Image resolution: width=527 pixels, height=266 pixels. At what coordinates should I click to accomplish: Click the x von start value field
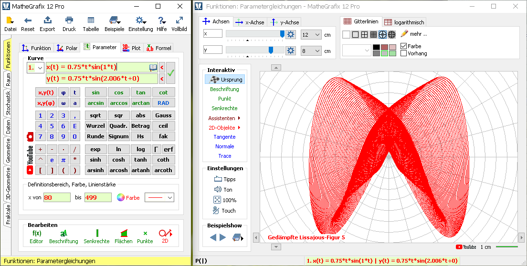click(57, 197)
